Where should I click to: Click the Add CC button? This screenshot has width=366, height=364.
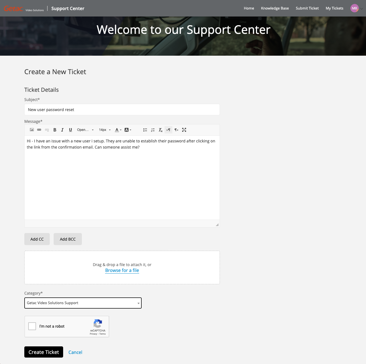(37, 239)
